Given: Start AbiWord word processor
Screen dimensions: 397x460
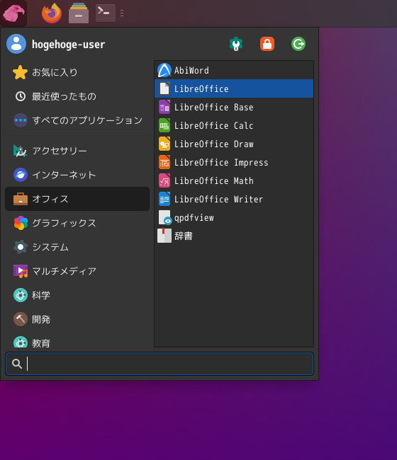Looking at the screenshot, I should (x=234, y=70).
